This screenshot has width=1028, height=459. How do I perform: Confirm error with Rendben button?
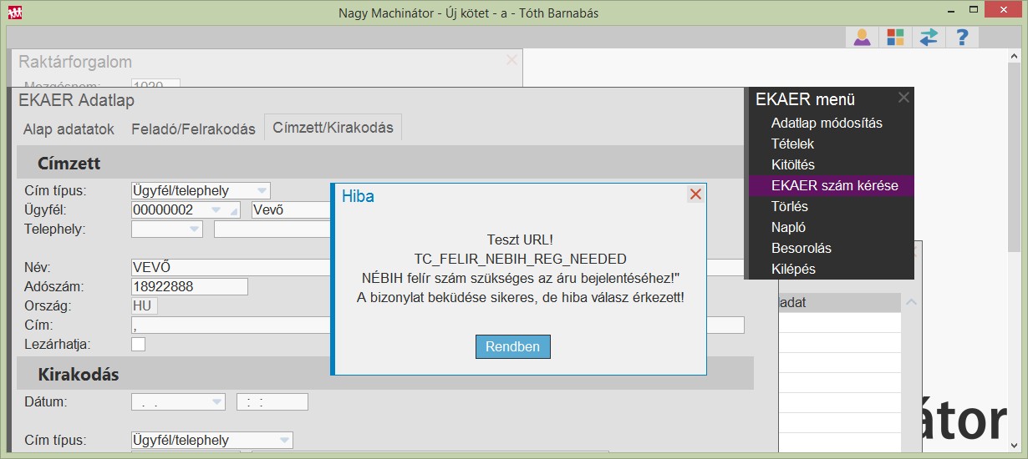(513, 346)
